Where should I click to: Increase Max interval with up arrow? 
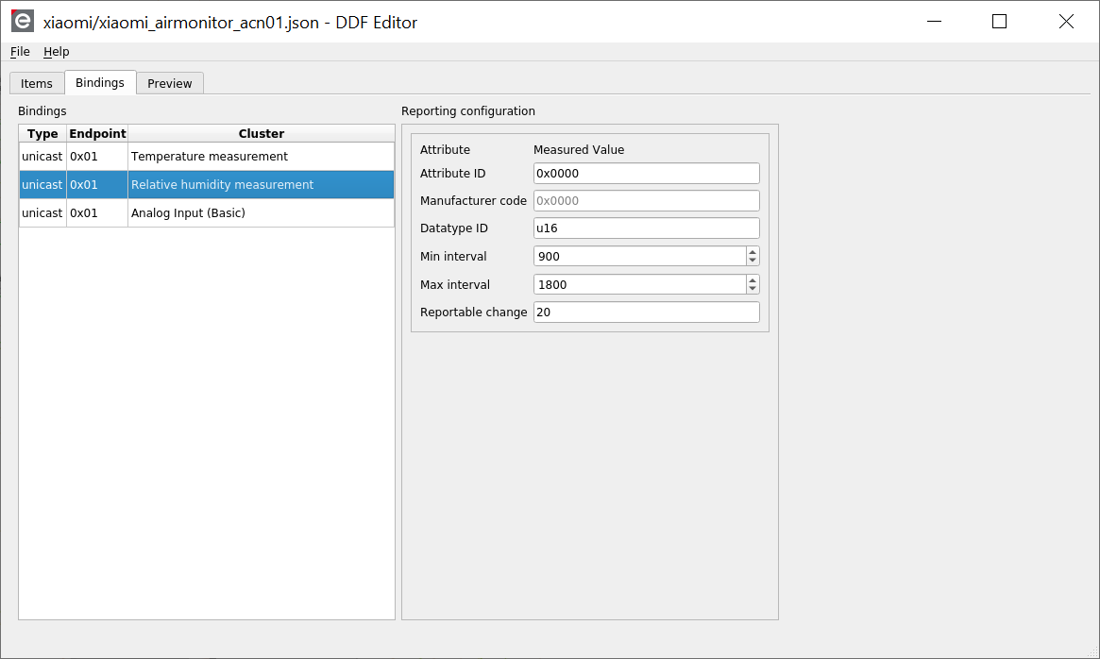pyautogui.click(x=753, y=280)
